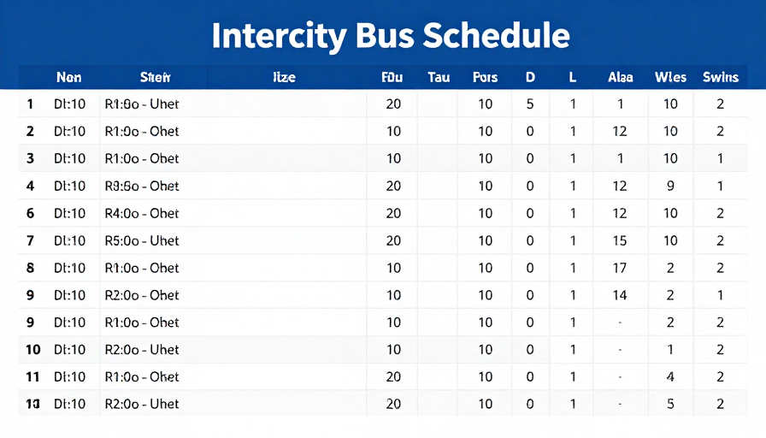The width and height of the screenshot is (766, 438).
Task: Select the Pors column header
Action: (x=485, y=77)
